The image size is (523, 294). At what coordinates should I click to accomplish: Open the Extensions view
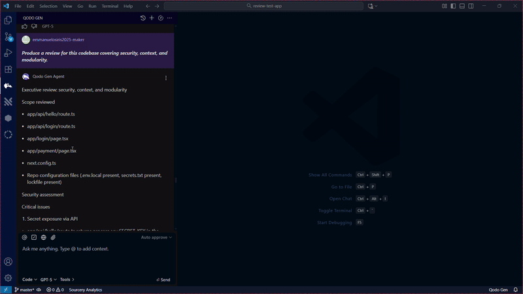(8, 69)
